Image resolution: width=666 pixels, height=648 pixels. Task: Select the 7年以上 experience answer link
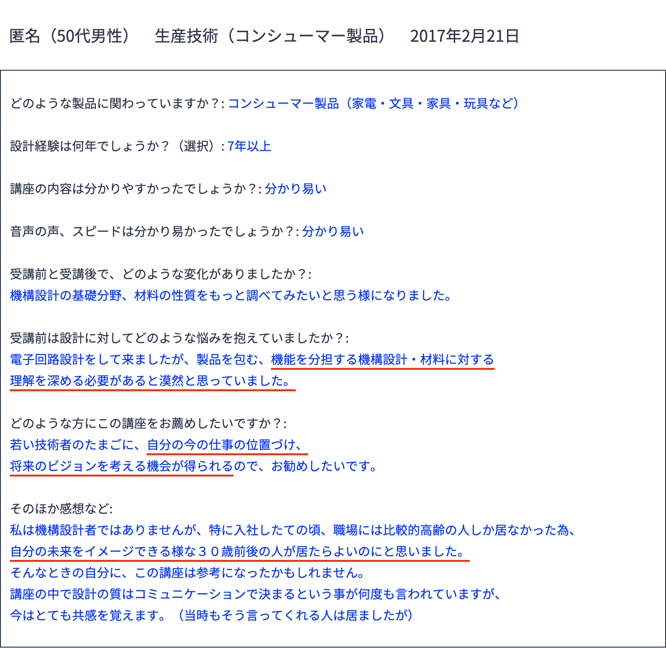pos(249,145)
